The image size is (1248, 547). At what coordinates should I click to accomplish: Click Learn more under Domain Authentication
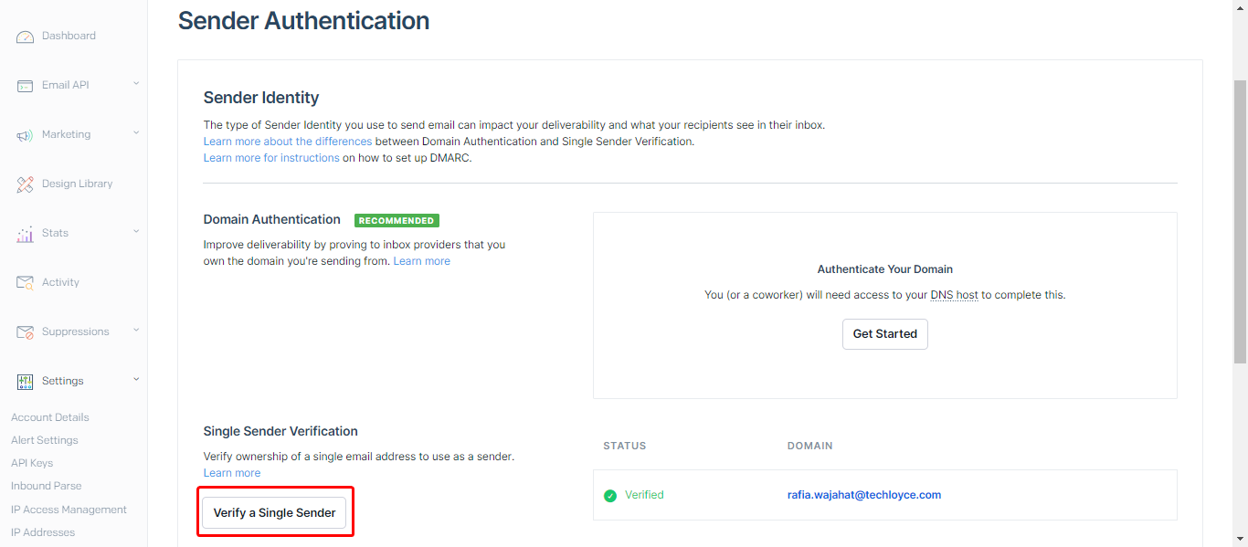[422, 261]
